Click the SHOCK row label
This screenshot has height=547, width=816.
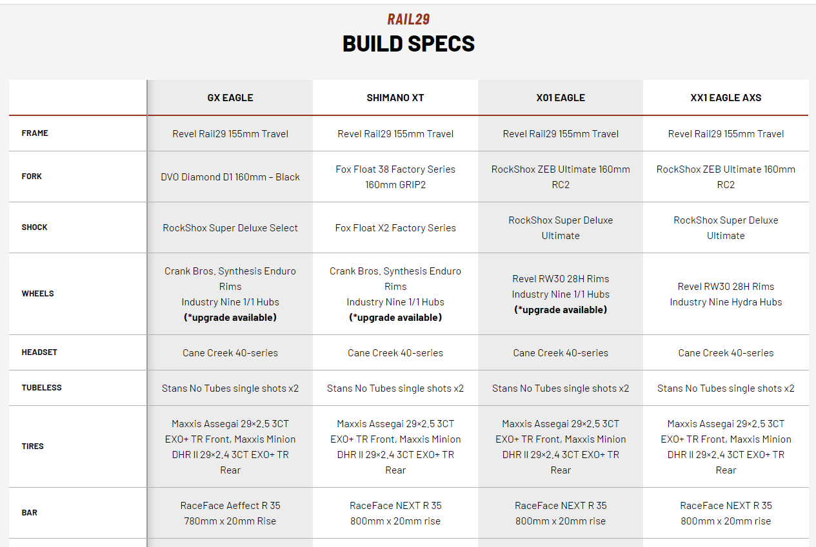click(x=35, y=227)
